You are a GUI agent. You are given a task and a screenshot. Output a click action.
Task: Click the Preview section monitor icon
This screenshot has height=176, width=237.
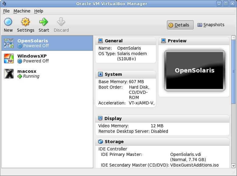163,40
